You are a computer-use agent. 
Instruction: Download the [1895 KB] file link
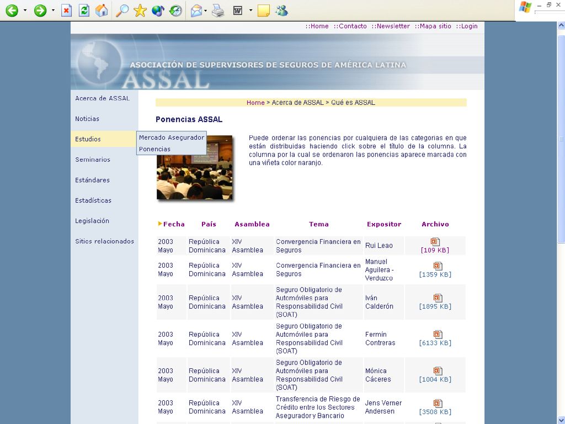click(435, 306)
